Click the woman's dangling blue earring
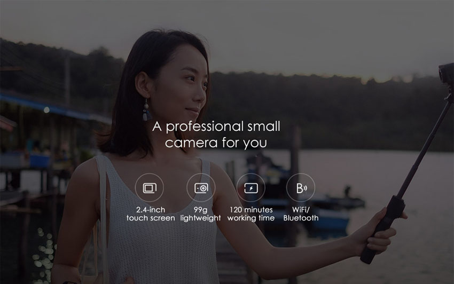Viewport: 454px width, 284px height. tap(146, 113)
